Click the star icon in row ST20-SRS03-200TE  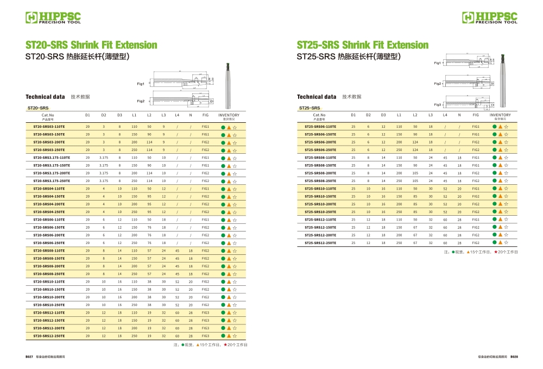point(235,143)
